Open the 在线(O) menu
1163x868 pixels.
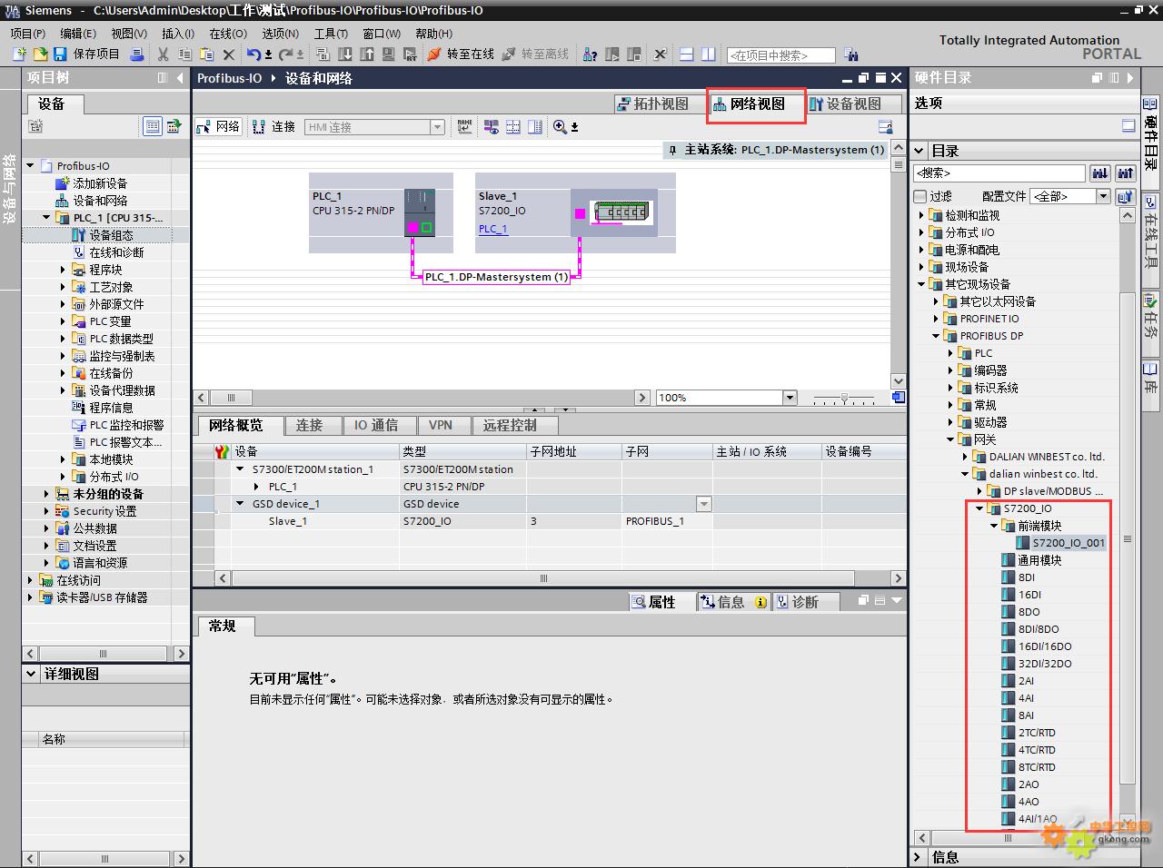click(x=228, y=34)
